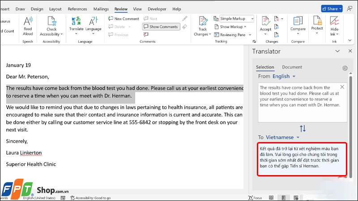
Task: Open the Layout tab
Action: click(x=55, y=9)
